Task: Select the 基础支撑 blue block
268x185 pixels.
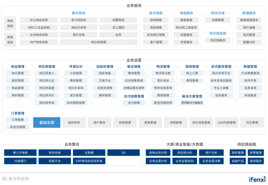Action: click(47, 122)
